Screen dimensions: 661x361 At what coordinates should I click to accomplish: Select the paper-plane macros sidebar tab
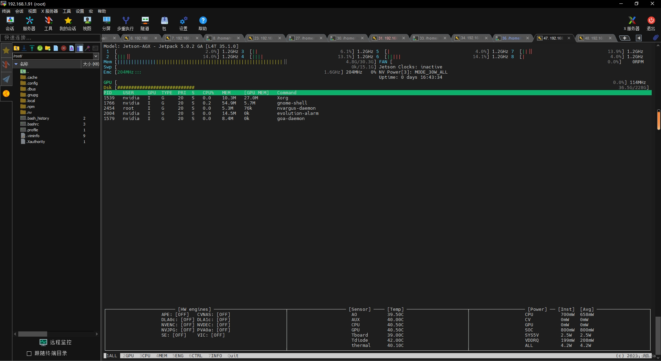(6, 79)
